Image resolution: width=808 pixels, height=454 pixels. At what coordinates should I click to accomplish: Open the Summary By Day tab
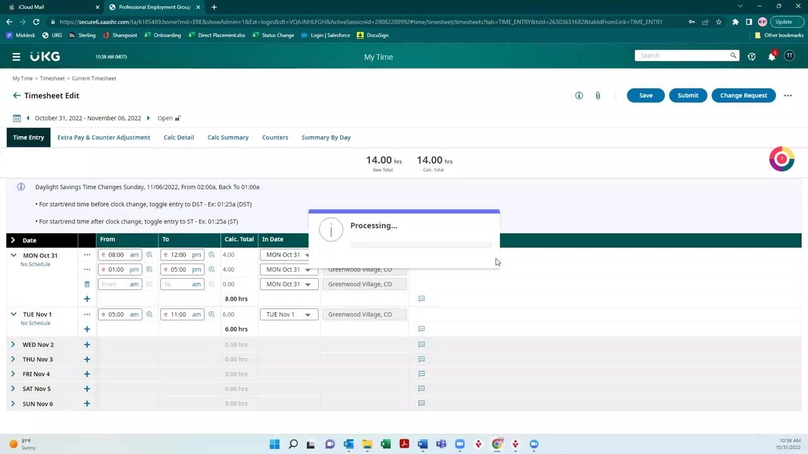[326, 137]
